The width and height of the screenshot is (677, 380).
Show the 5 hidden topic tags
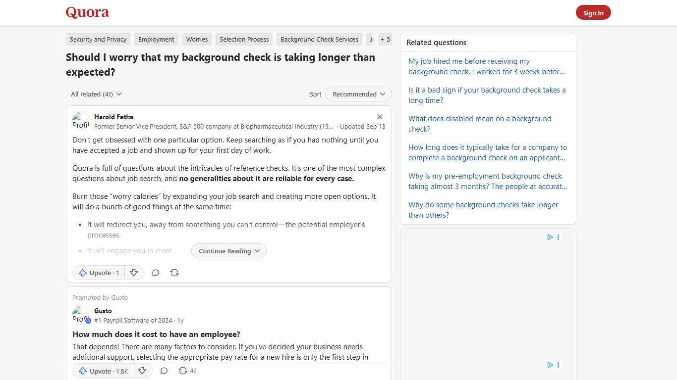[385, 39]
